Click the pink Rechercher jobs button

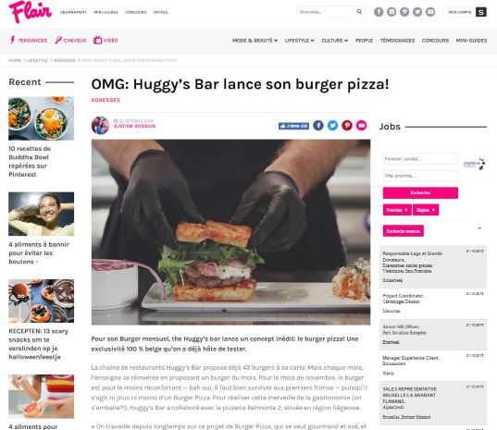point(420,193)
